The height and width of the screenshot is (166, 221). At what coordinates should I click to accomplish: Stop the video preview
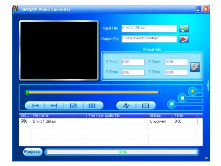182,98
